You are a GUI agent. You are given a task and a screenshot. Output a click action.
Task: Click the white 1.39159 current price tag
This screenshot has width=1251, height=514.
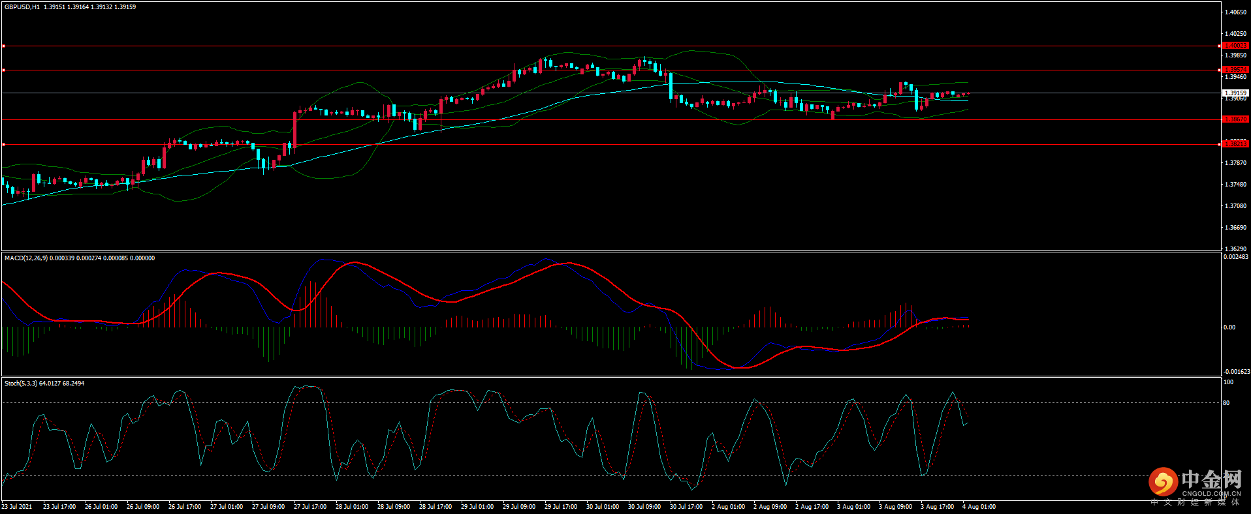[1235, 93]
